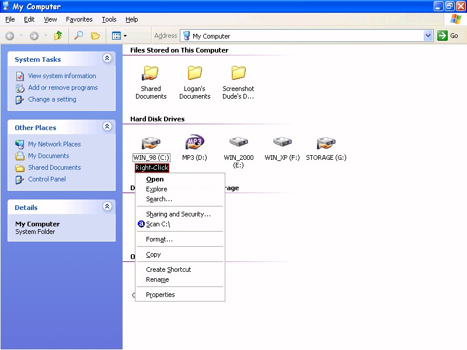Choose Copy in the context menu
Image resolution: width=467 pixels, height=350 pixels.
180,254
